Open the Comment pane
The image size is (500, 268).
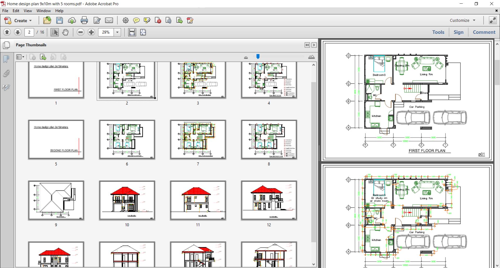pos(484,32)
